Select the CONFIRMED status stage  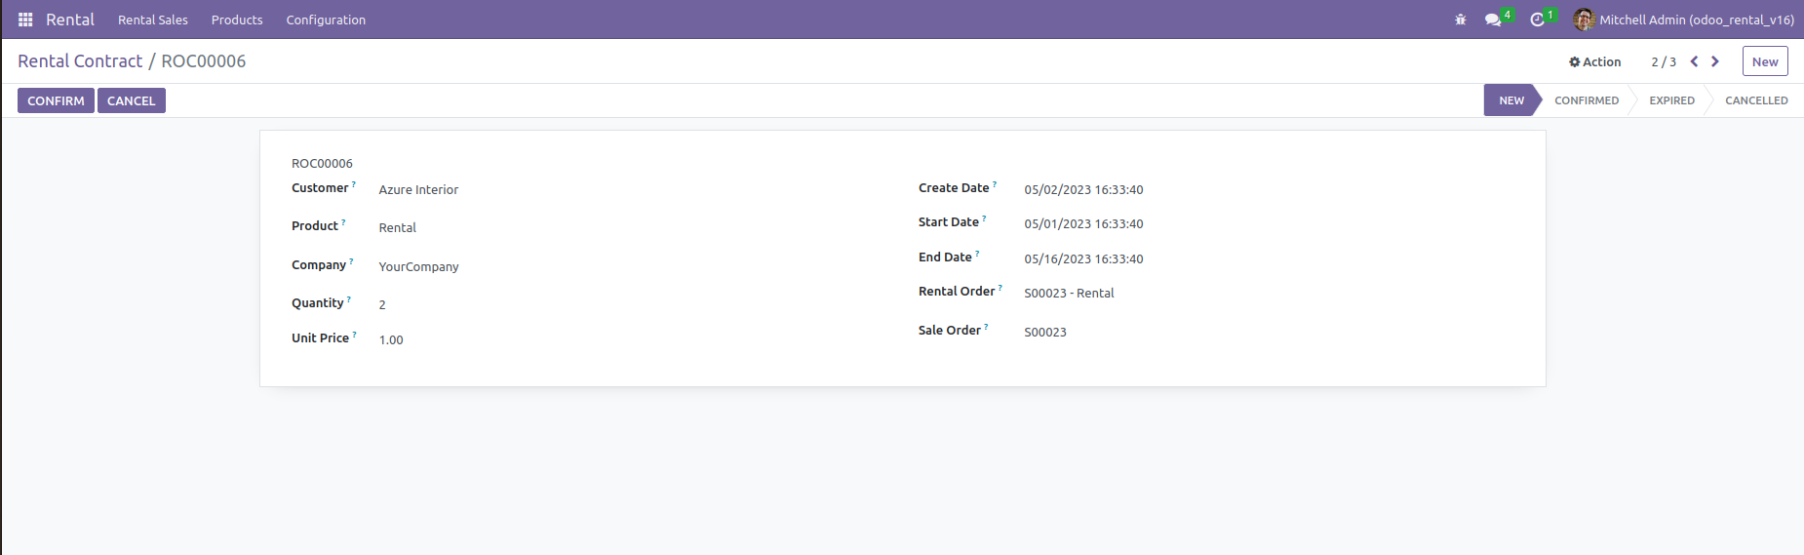[1587, 100]
